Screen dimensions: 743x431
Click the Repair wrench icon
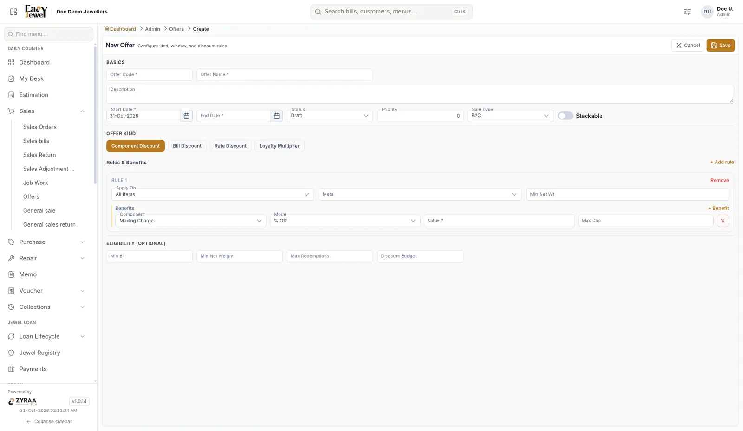(11, 258)
